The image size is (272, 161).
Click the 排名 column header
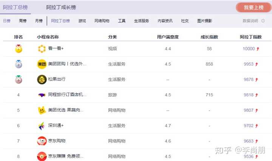(x=19, y=37)
